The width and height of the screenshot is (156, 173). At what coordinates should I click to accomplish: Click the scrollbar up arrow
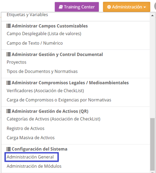tap(153, 16)
